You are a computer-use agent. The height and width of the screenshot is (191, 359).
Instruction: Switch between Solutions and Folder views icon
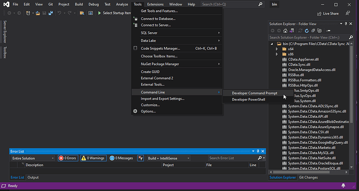coord(292,31)
